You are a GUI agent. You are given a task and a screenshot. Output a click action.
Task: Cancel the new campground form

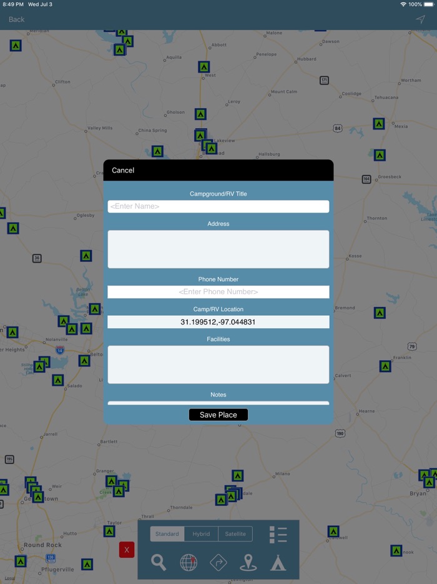click(x=123, y=170)
